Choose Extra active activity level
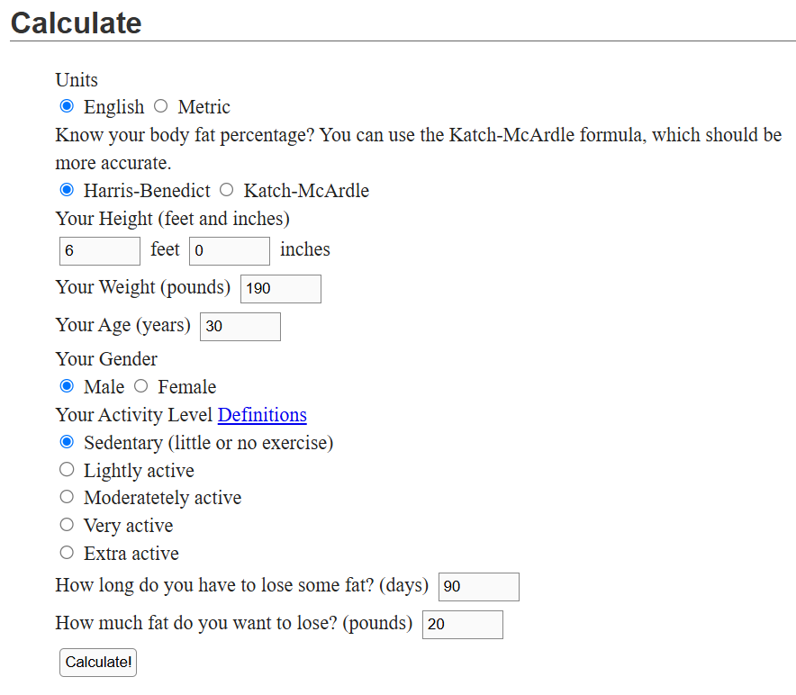The image size is (796, 695). (x=67, y=553)
